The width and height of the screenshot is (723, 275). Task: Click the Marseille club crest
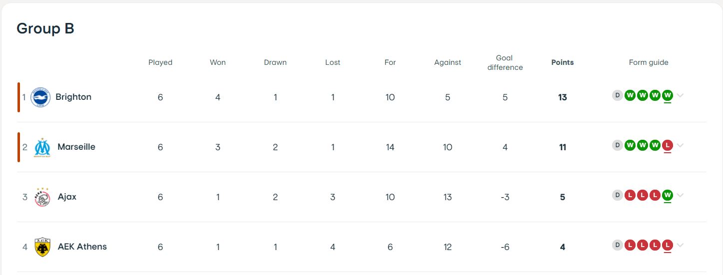tap(42, 148)
